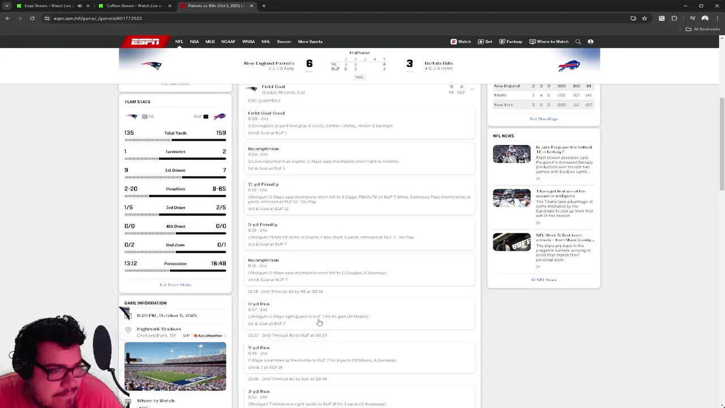This screenshot has height=408, width=725.
Task: Open More Sports menu
Action: 310,41
